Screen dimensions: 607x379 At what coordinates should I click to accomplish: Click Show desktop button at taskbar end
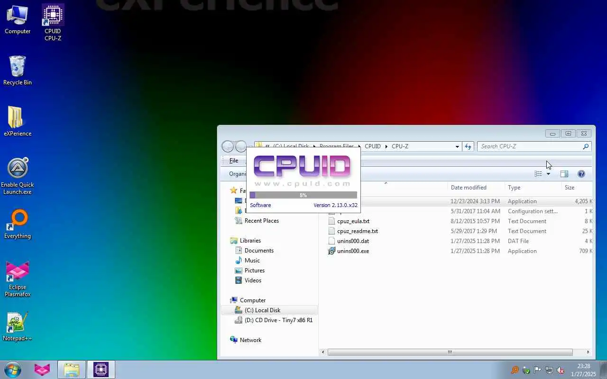(x=604, y=370)
